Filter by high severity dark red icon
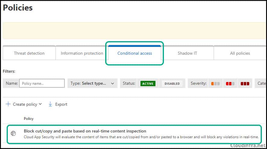 click(x=245, y=84)
